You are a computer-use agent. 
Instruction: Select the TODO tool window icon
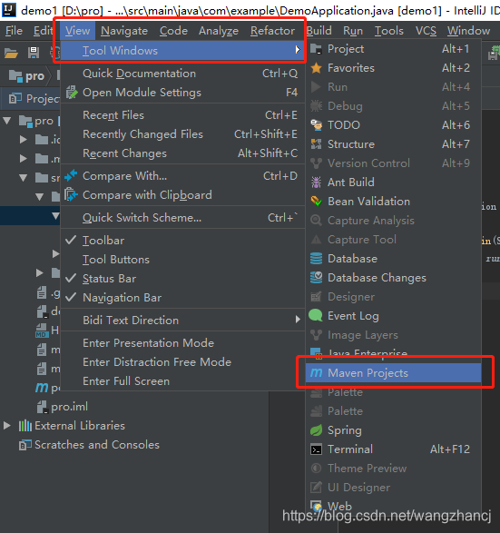[316, 125]
